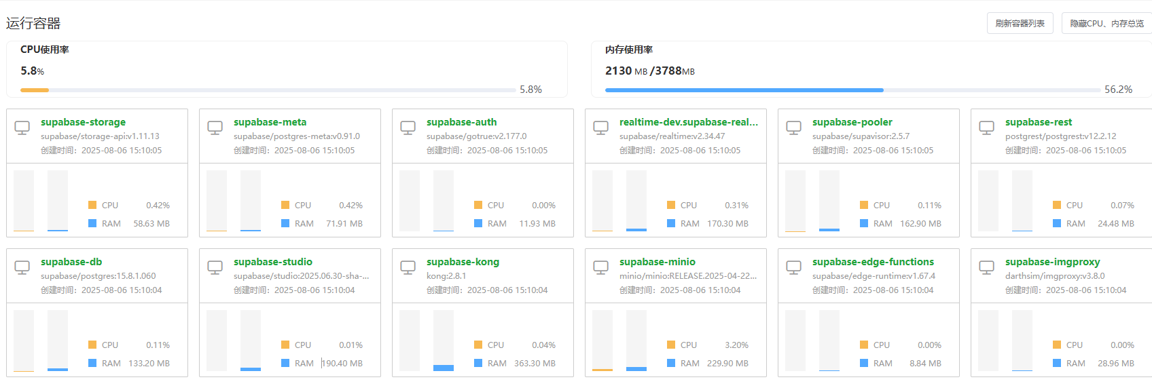Click the blue RAM legend swatch for supabase-kong

coord(478,363)
